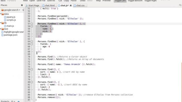Click package.json file icon
The image size is (182, 102).
coord(3,35)
